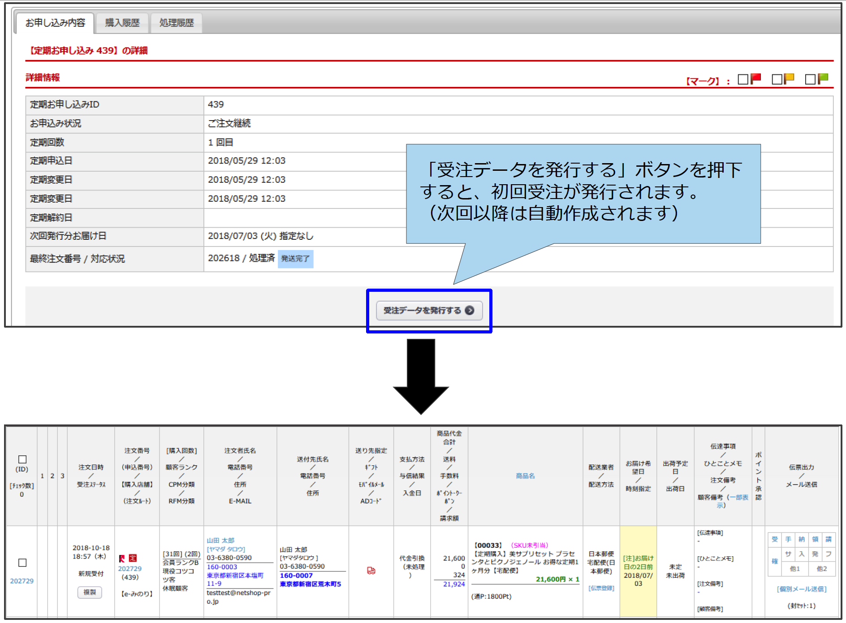This screenshot has height=623, width=846.
Task: Tick the checkbox beside the red flag
Action: [x=743, y=79]
